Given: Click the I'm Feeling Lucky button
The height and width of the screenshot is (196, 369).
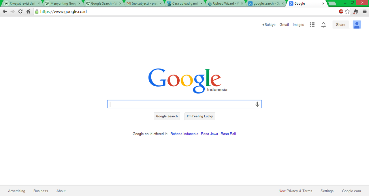Looking at the screenshot, I should 200,116.
